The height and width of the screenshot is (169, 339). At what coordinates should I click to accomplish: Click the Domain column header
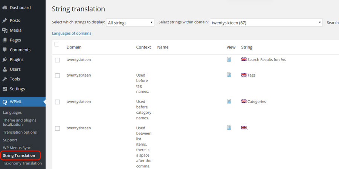74,47
